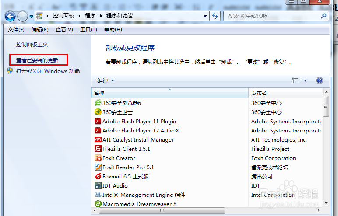Select the text Adobe Flash Player 11 Plugin
Viewport: 338px width, 216px height.
(139, 122)
